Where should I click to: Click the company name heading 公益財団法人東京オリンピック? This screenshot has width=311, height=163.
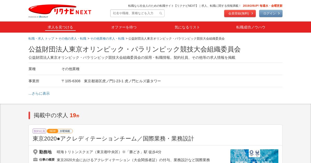(135, 49)
